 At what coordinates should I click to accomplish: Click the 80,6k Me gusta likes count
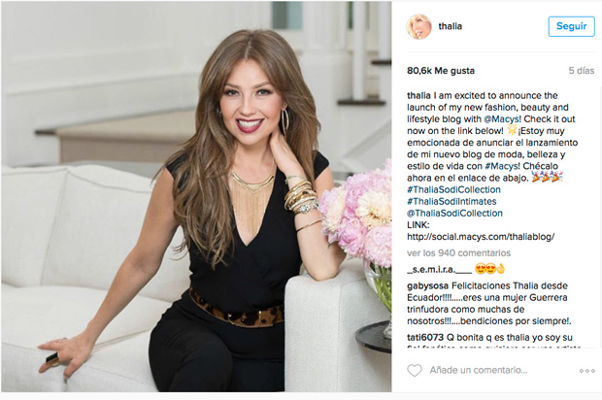pyautogui.click(x=441, y=71)
